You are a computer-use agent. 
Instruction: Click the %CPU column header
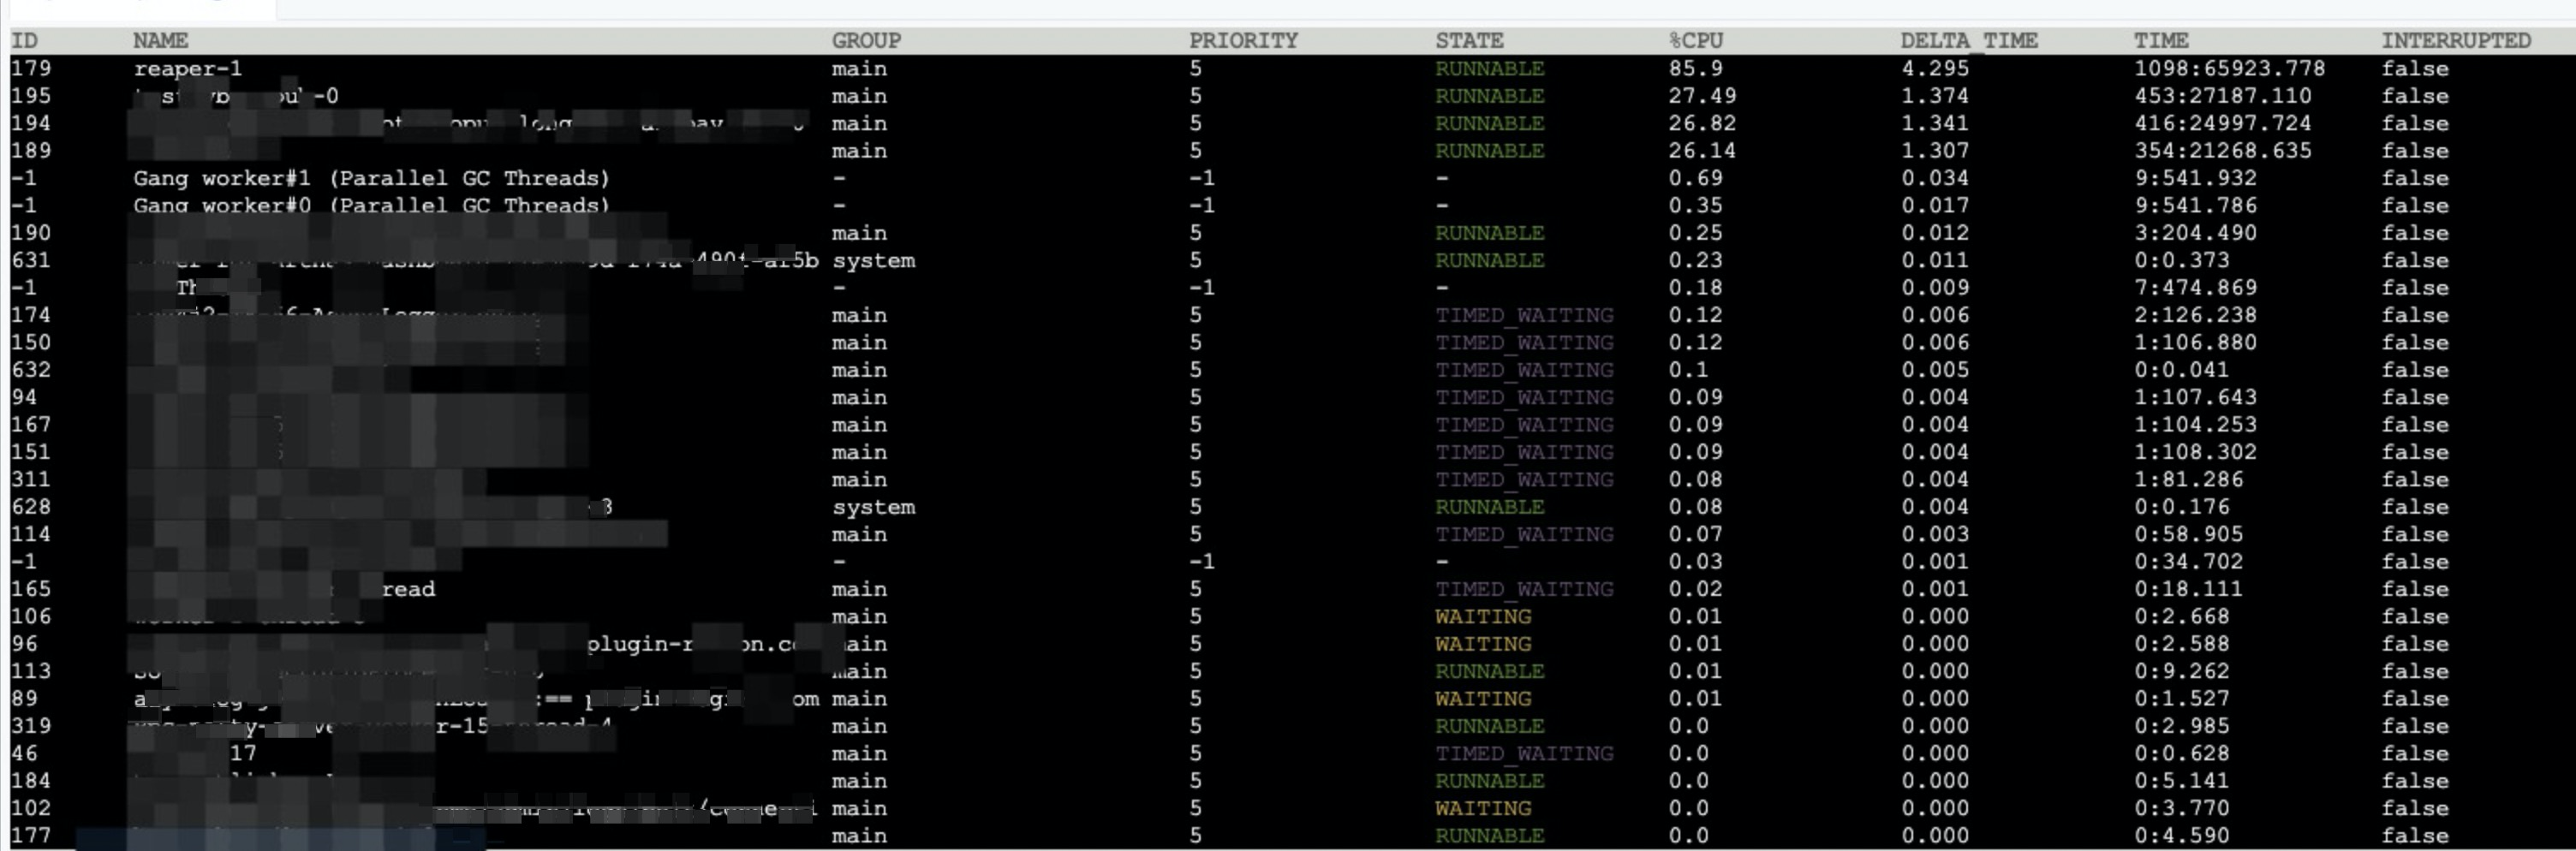tap(1696, 41)
